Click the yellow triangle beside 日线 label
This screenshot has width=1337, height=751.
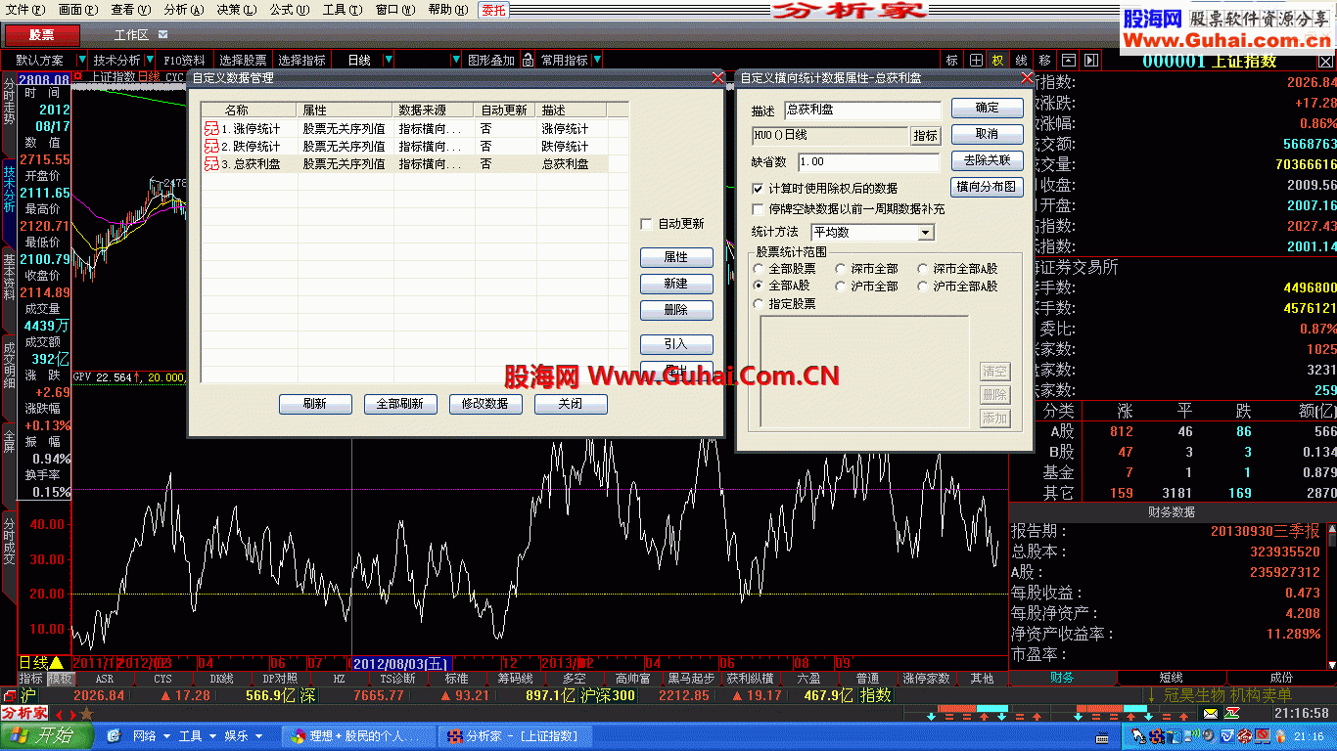click(x=57, y=663)
